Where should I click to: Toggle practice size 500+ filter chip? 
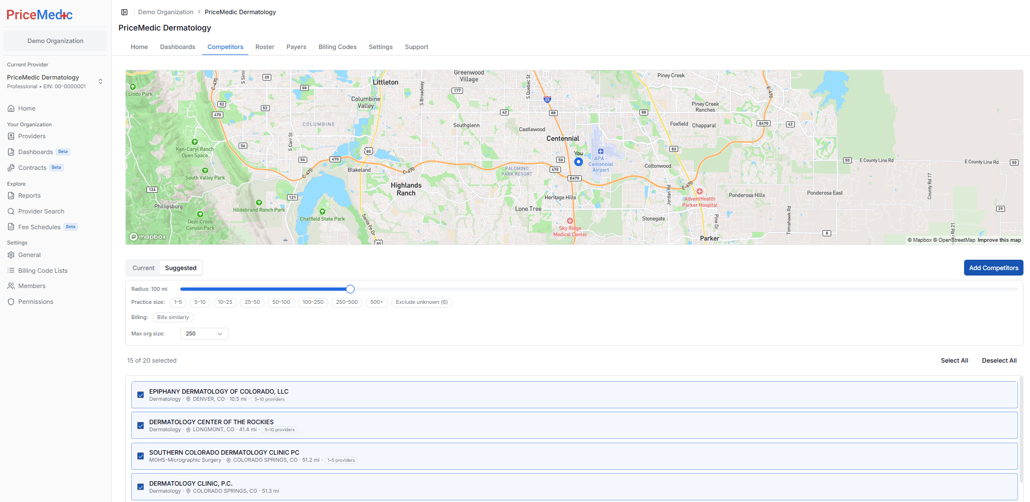[376, 302]
